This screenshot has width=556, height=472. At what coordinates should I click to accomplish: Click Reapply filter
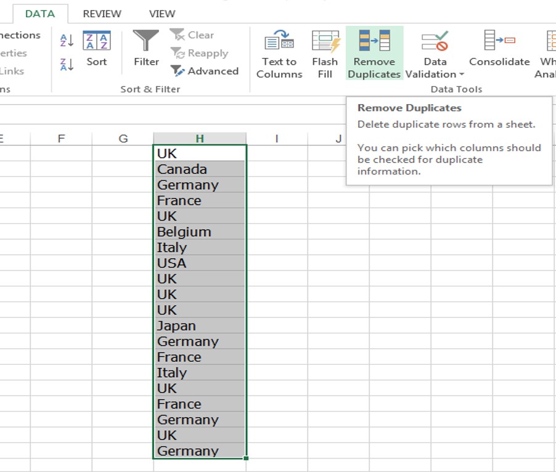click(x=199, y=53)
